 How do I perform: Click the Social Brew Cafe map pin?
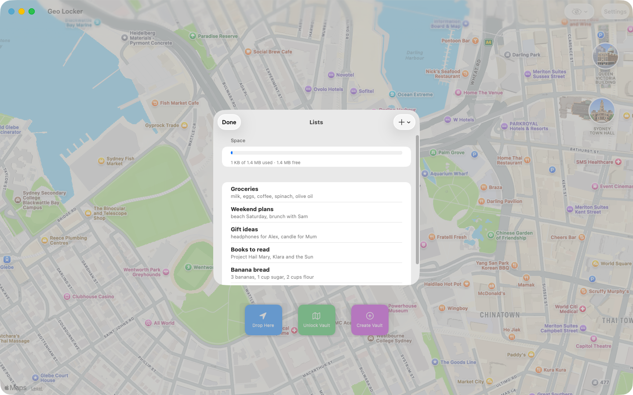248,52
